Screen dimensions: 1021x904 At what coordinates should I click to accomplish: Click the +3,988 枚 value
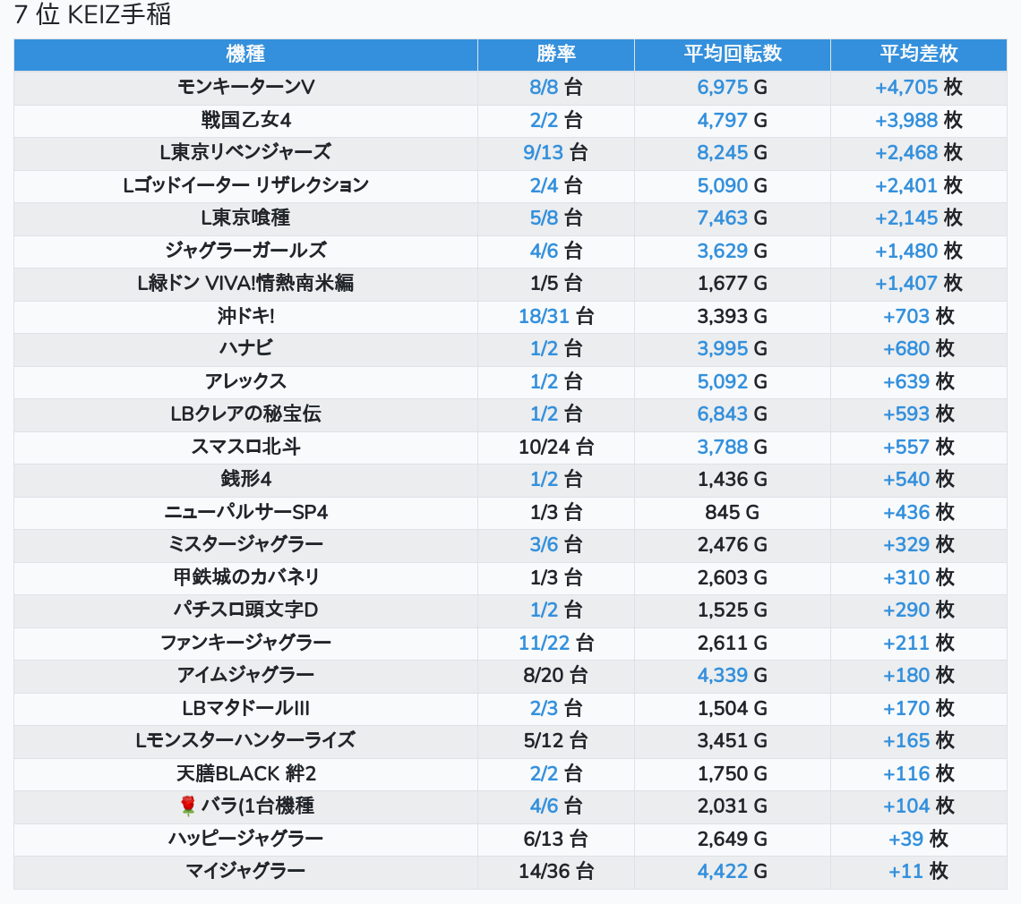click(919, 120)
